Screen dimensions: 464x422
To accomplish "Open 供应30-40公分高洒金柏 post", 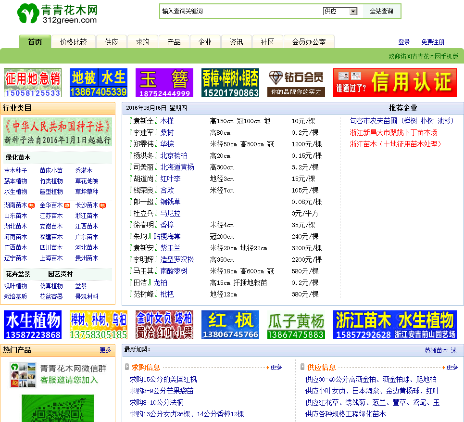I will pyautogui.click(x=371, y=379).
